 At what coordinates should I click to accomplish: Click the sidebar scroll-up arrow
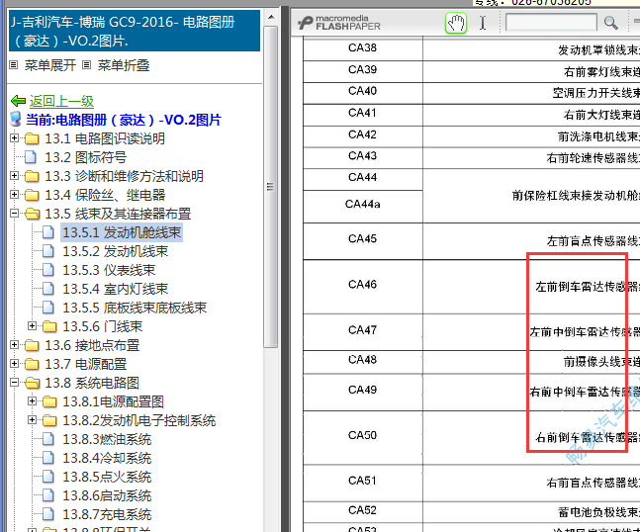pos(271,17)
